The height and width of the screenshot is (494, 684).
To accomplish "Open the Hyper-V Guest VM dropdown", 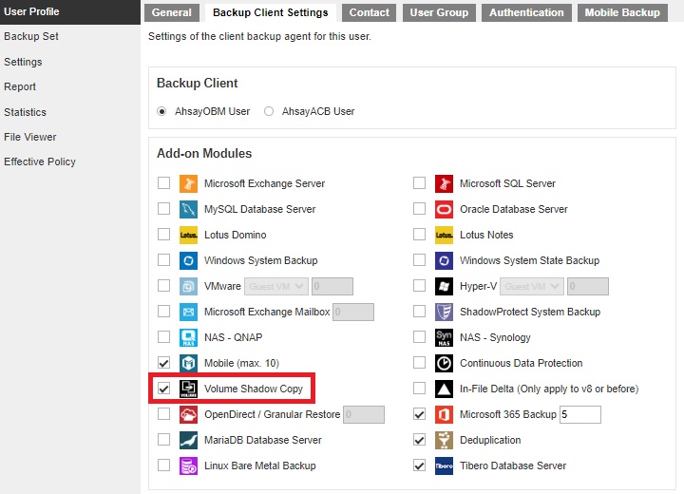I will (532, 286).
